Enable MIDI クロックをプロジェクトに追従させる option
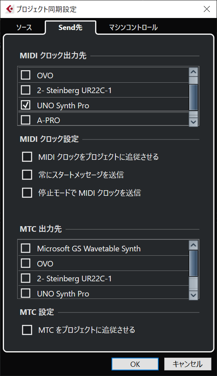Image resolution: width=217 pixels, height=376 pixels. coord(27,157)
